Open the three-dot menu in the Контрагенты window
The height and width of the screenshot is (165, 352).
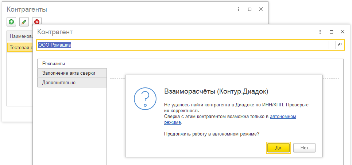239,9
